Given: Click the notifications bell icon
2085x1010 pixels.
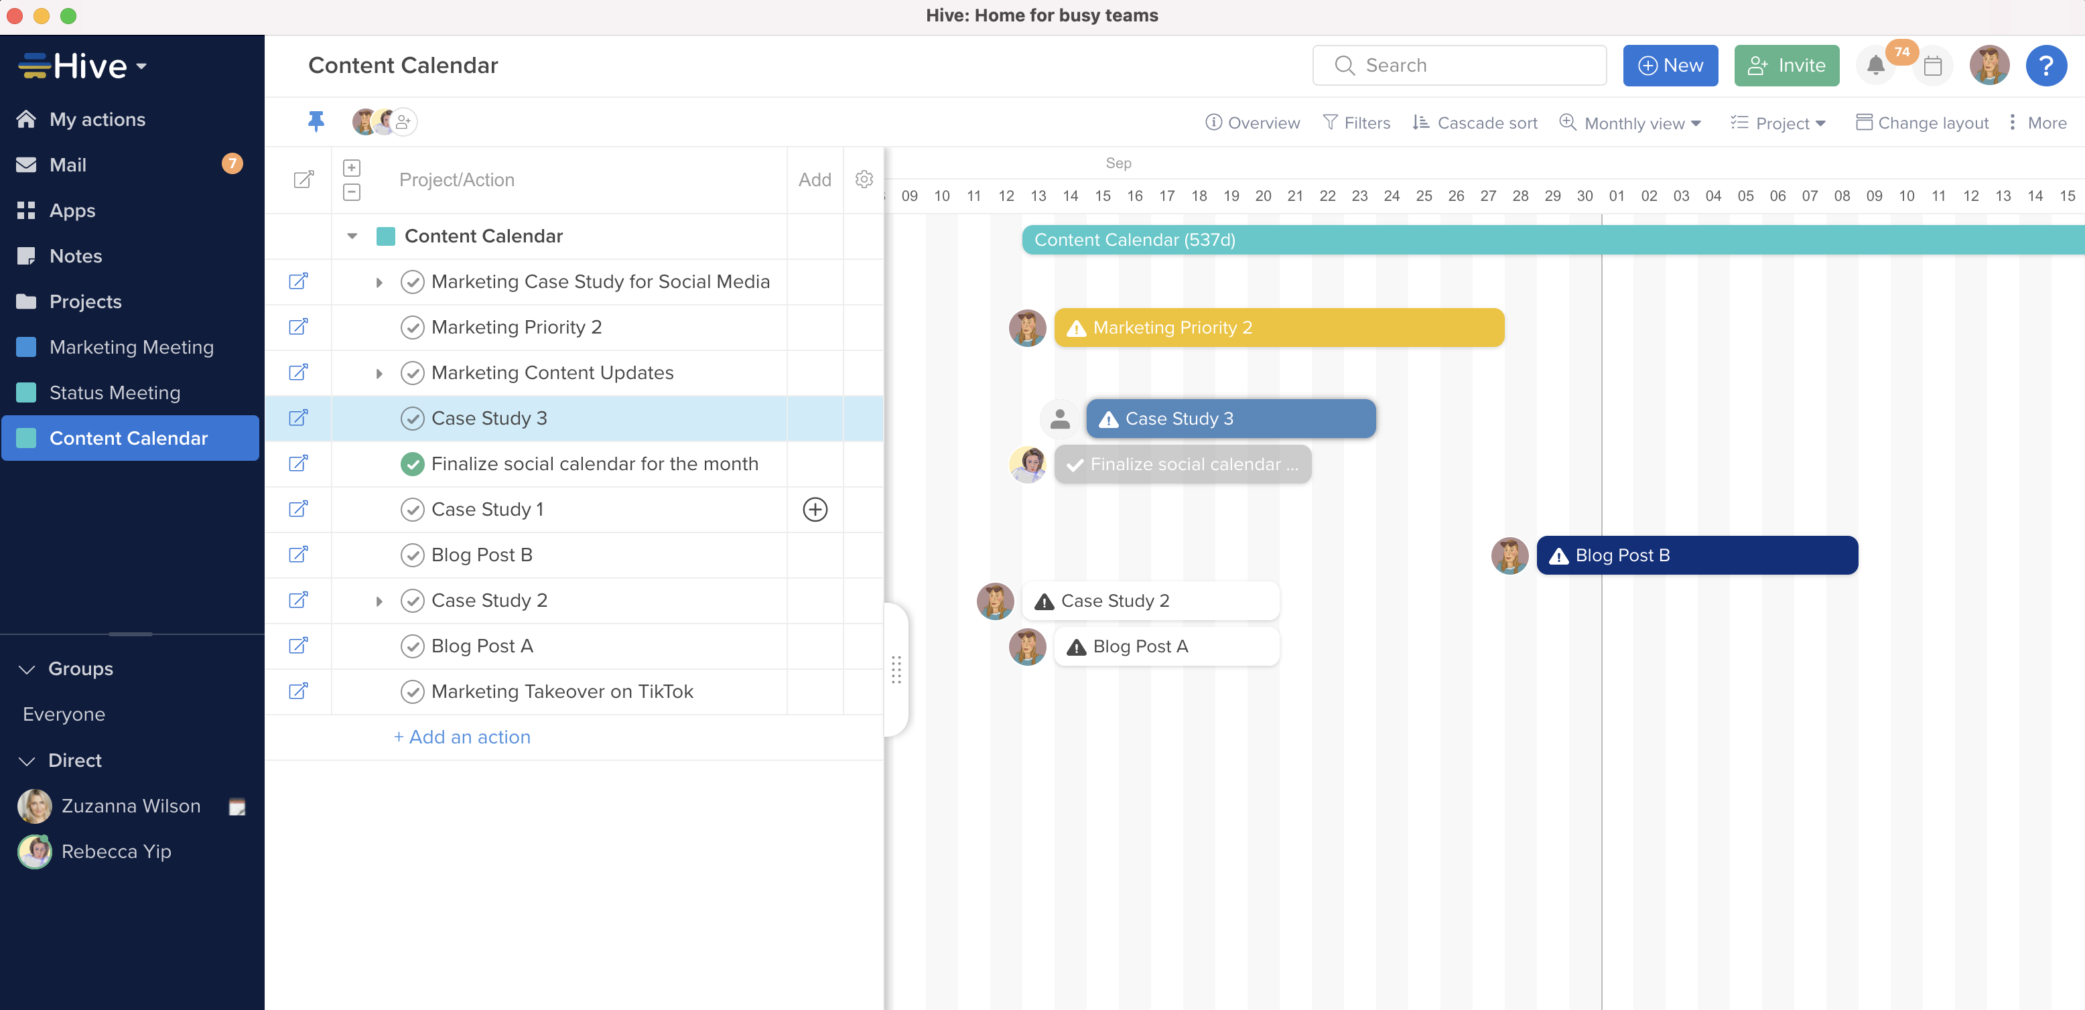Looking at the screenshot, I should pos(1875,65).
